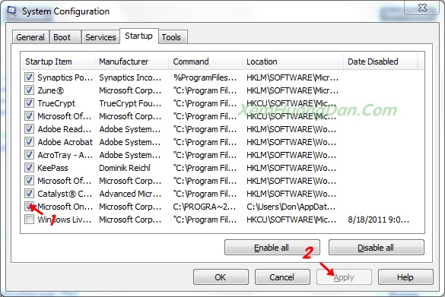Click the Command column header
This screenshot has height=297, width=445.
tap(205, 62)
